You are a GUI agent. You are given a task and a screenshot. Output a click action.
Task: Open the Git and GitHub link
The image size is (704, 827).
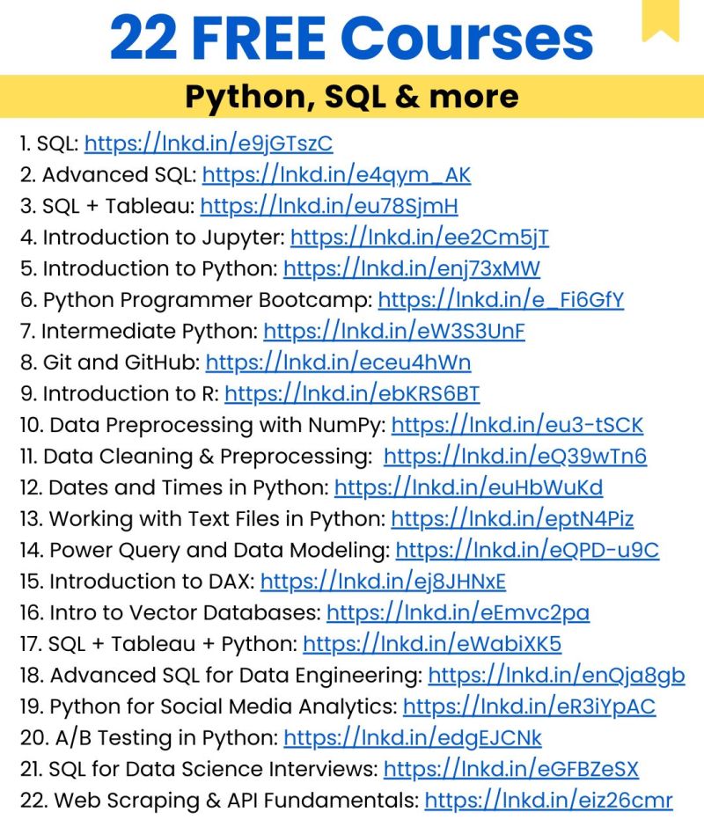338,362
